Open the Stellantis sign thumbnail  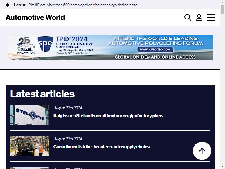pyautogui.click(x=30, y=115)
